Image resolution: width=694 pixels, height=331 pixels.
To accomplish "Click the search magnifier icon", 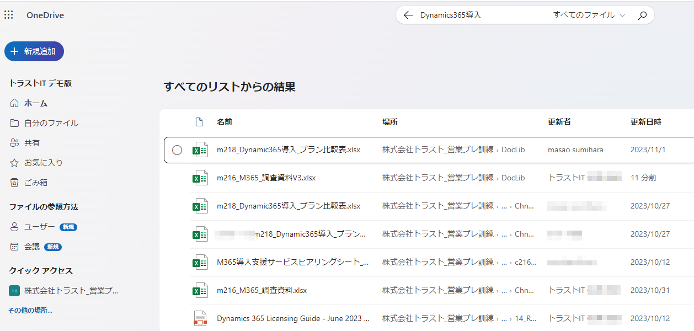I will 642,15.
